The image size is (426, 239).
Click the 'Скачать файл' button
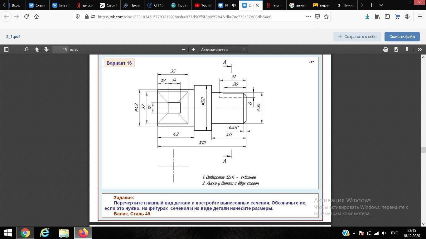tap(402, 36)
